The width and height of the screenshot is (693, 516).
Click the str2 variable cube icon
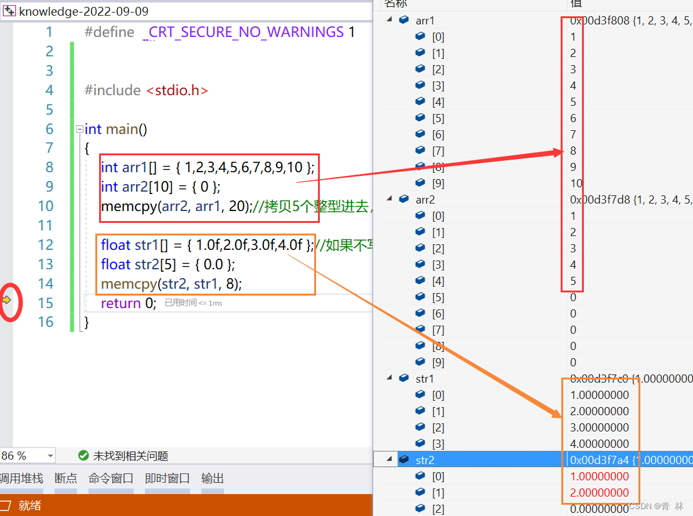(x=404, y=460)
